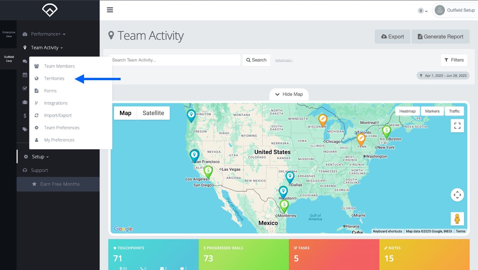Switch to Enterprise View
Image resolution: width=478 pixels, height=270 pixels.
coord(9,34)
